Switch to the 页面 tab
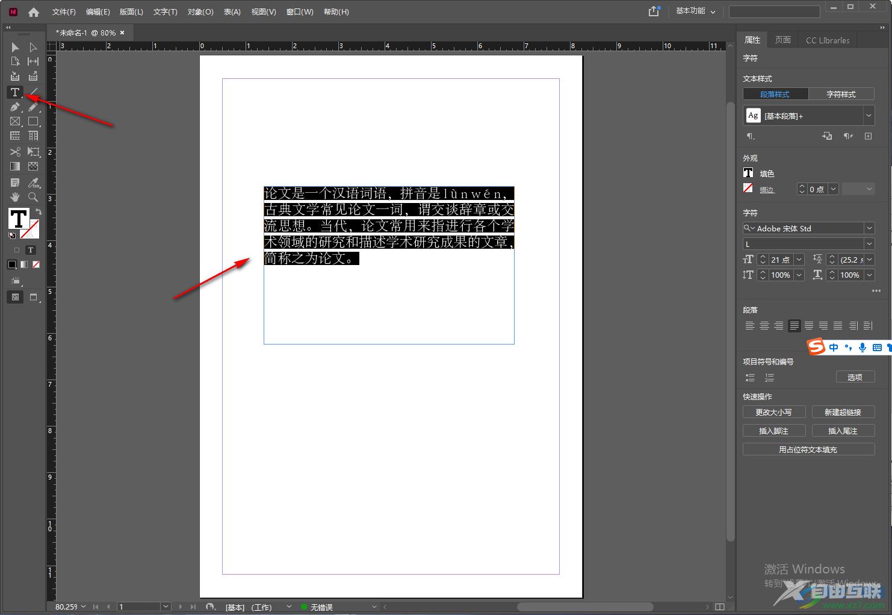The width and height of the screenshot is (892, 615). click(x=783, y=40)
